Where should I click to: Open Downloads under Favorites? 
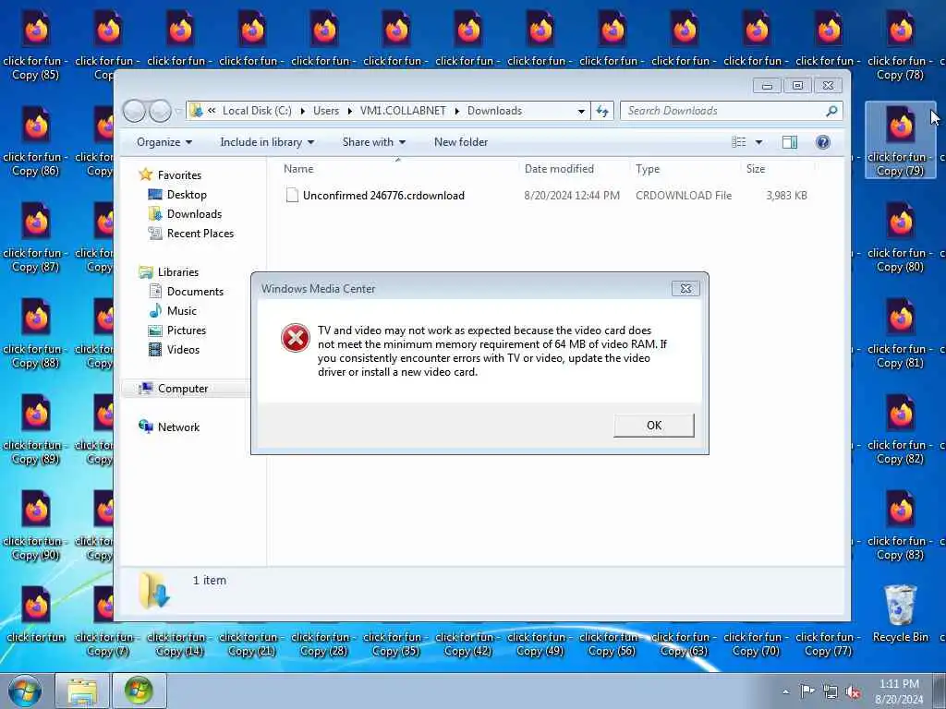point(194,214)
